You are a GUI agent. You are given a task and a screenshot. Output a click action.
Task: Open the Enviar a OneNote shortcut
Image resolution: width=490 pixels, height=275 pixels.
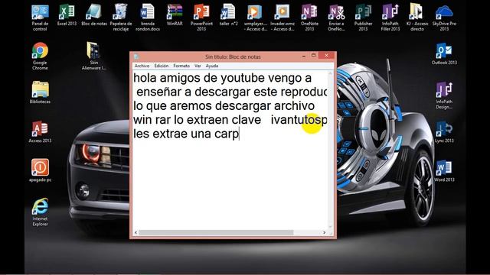pos(336,18)
